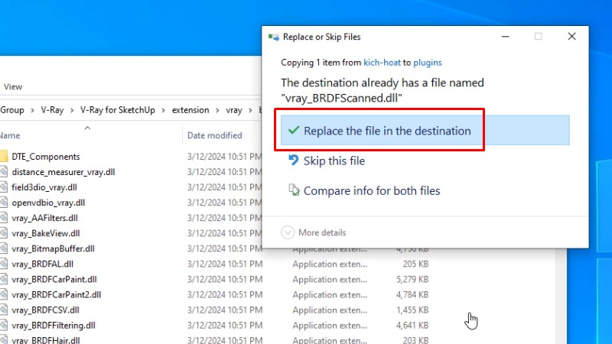The image size is (612, 344).
Task: Go to Group folder breadcrumb
Action: [x=12, y=110]
